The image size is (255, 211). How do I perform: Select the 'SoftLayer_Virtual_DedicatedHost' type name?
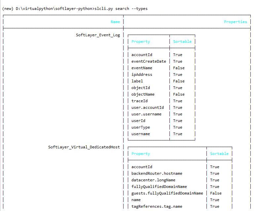(84, 147)
